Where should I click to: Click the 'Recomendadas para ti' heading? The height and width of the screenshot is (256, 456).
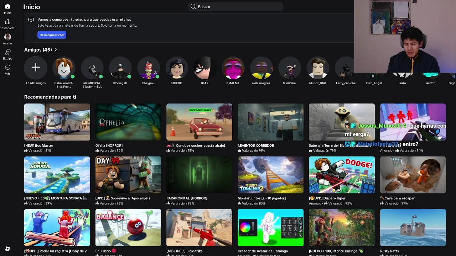(x=50, y=97)
